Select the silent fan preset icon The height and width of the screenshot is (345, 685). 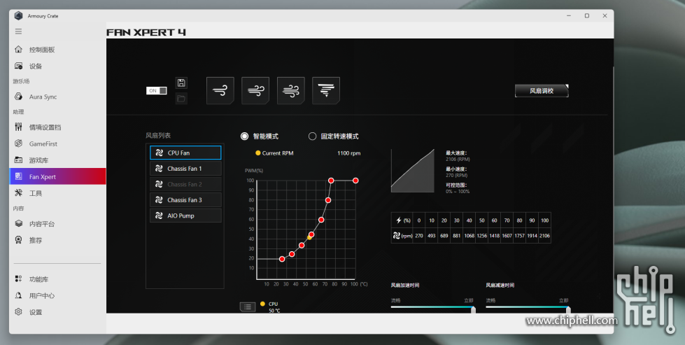coord(220,91)
